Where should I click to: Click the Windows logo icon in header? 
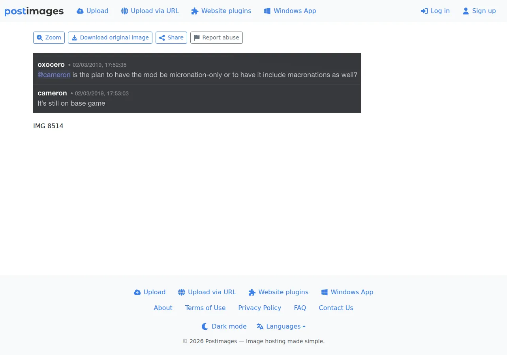pyautogui.click(x=267, y=11)
